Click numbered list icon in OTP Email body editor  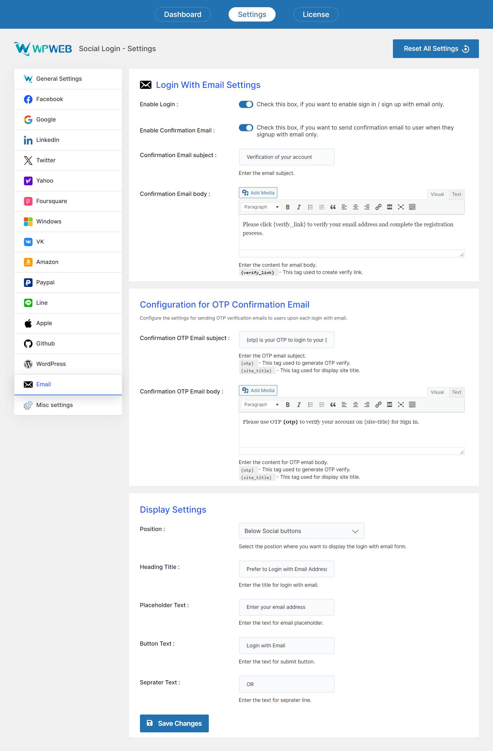321,405
